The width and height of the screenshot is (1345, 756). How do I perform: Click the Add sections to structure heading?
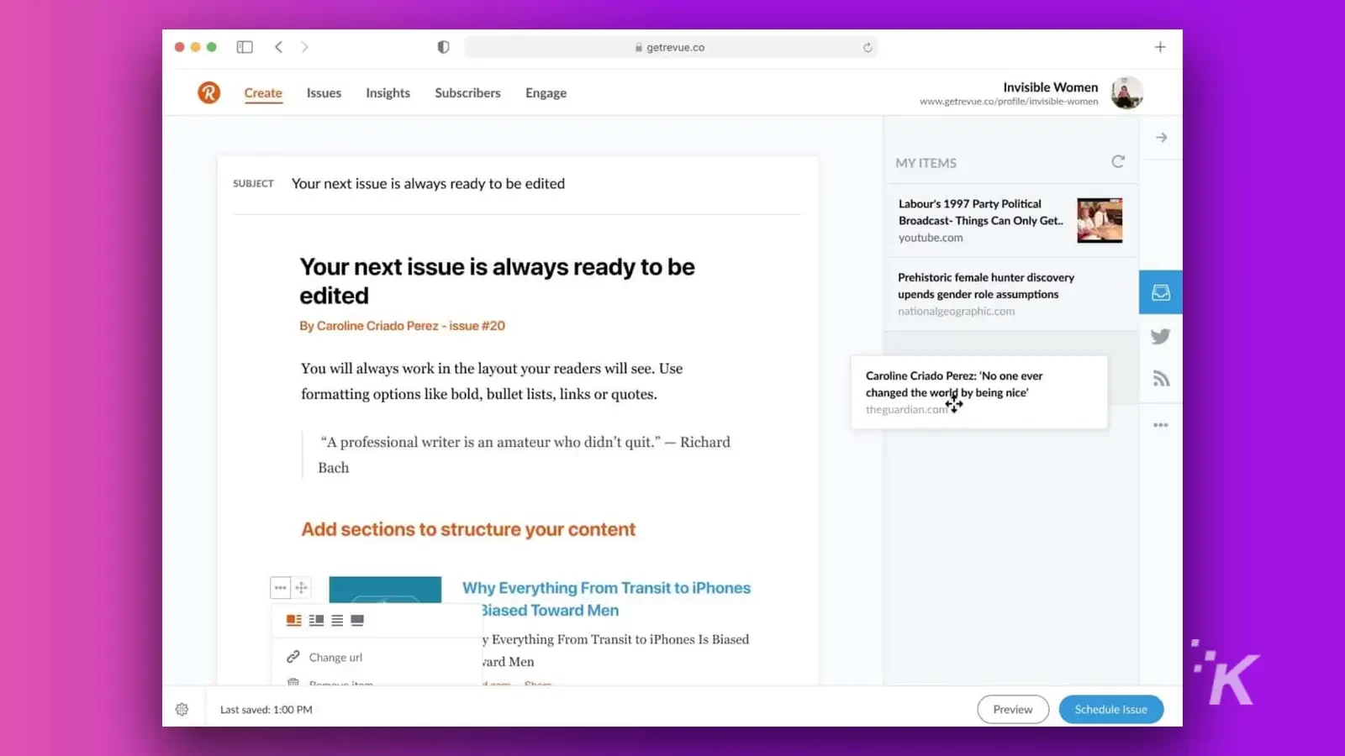pos(468,529)
